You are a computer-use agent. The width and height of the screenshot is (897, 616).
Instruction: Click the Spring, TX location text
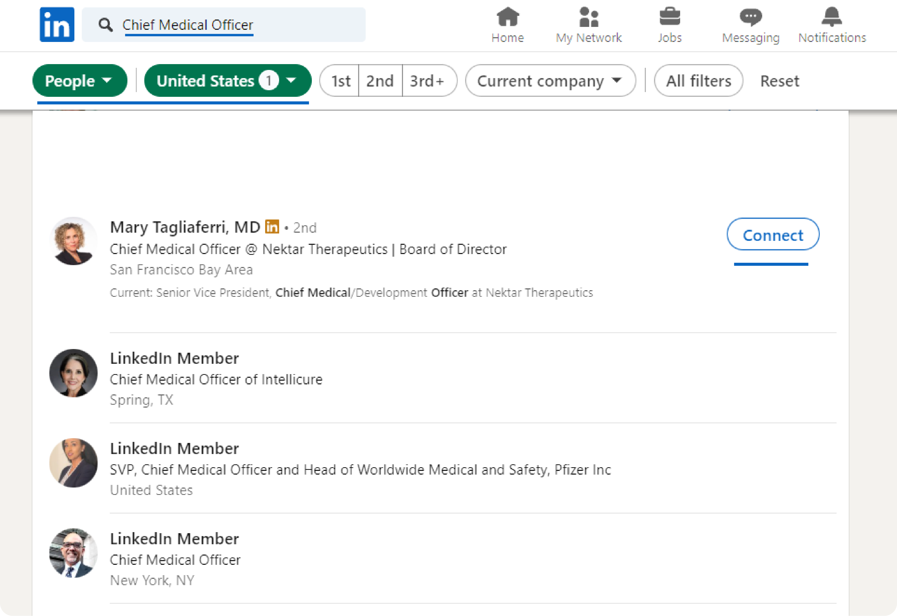pyautogui.click(x=142, y=400)
